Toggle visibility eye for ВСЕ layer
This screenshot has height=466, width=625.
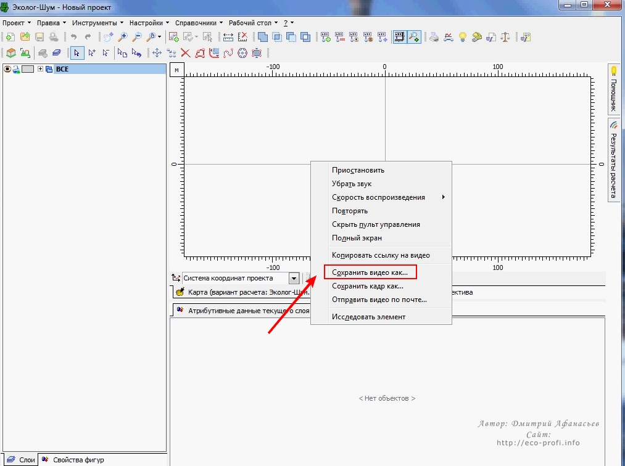7,69
